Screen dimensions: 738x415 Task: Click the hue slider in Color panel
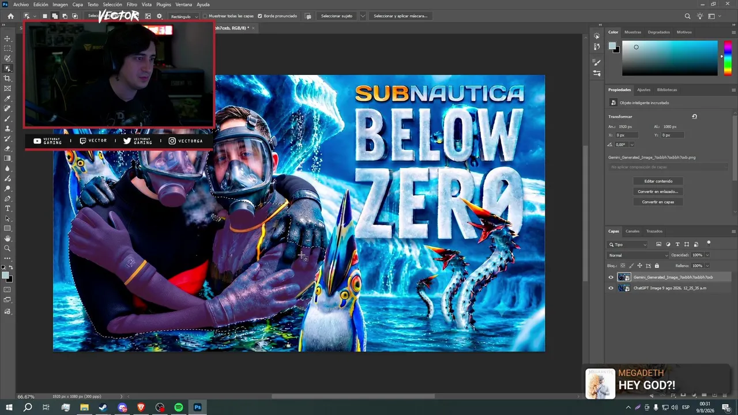728,58
